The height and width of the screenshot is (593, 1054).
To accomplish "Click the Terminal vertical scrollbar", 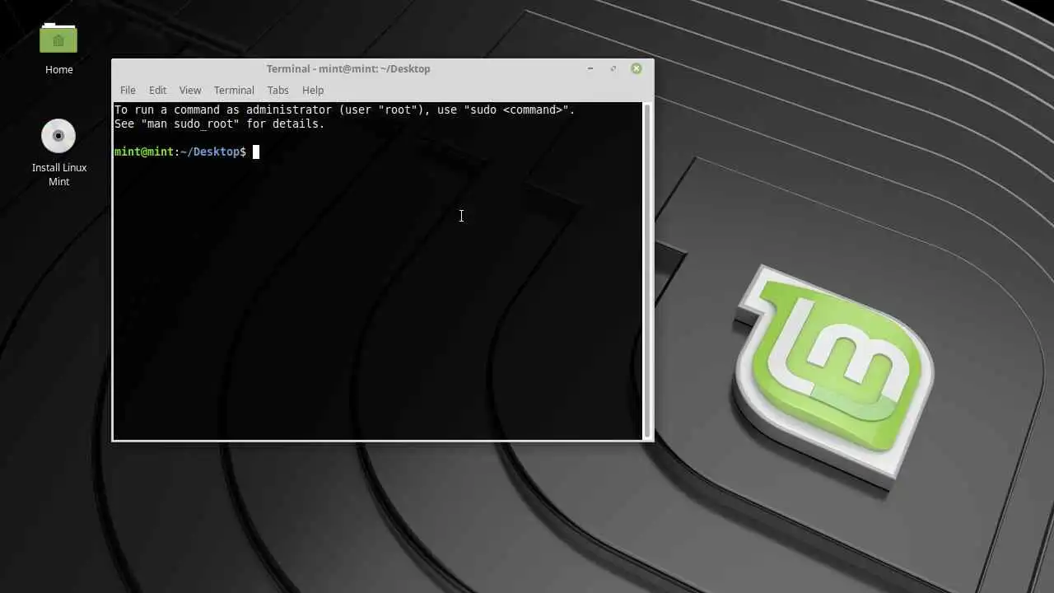I will click(647, 270).
